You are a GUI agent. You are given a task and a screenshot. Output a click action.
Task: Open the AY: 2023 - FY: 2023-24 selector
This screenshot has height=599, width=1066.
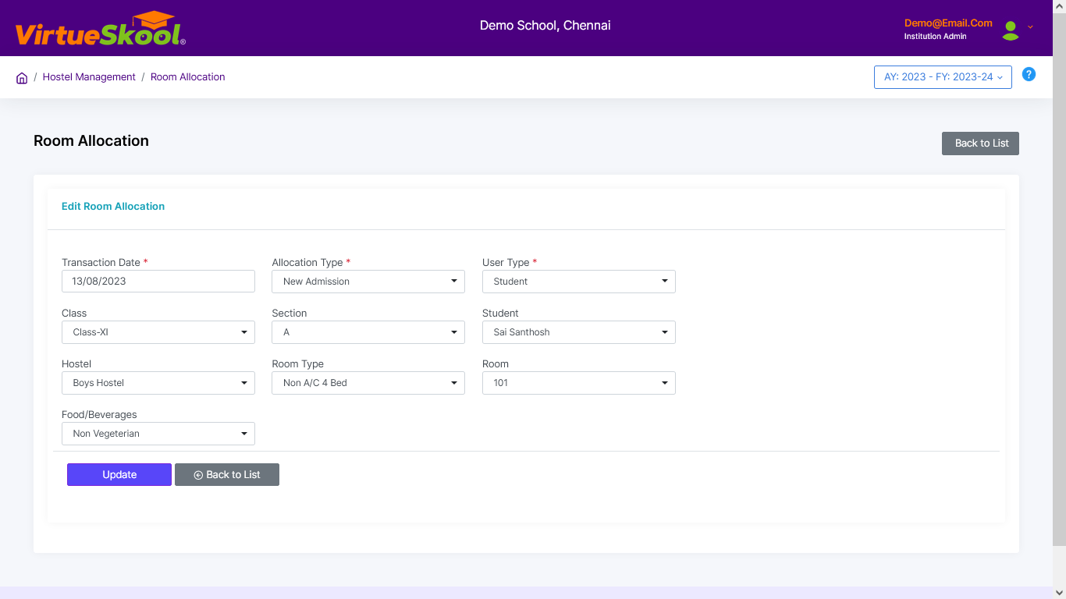[943, 77]
